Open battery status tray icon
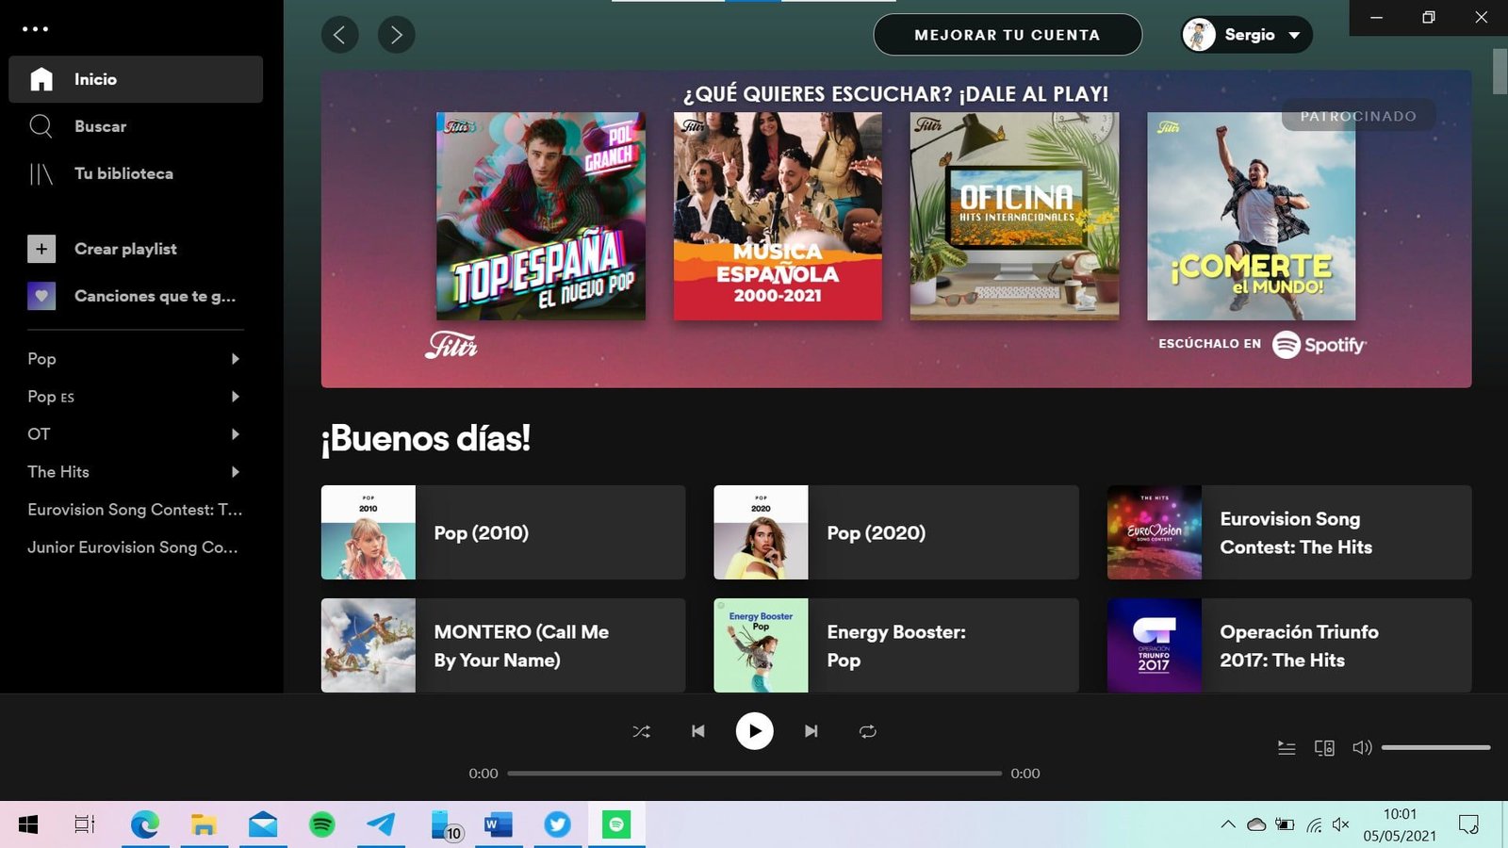The width and height of the screenshot is (1508, 848). [1285, 824]
